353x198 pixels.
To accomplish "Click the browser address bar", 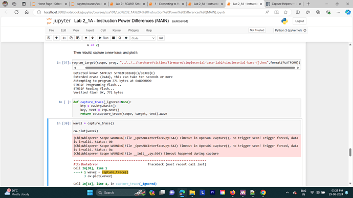I will click(x=135, y=12).
